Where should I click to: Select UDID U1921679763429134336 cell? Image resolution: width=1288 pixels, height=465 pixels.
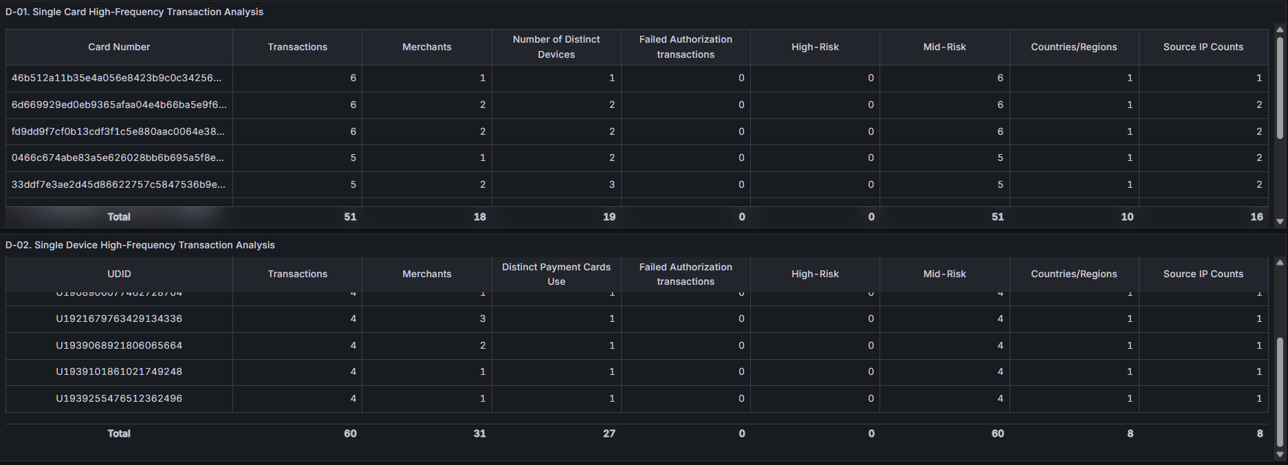pos(119,318)
